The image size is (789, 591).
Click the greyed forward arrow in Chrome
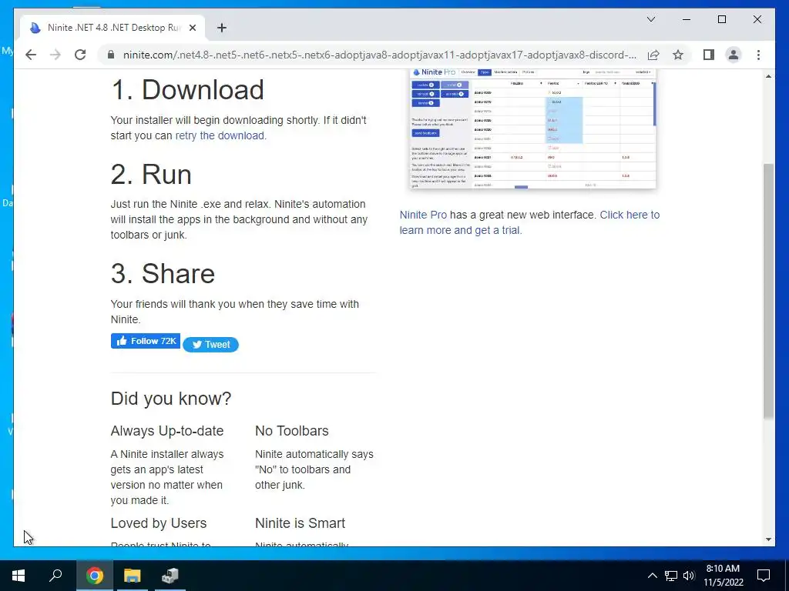tap(55, 55)
